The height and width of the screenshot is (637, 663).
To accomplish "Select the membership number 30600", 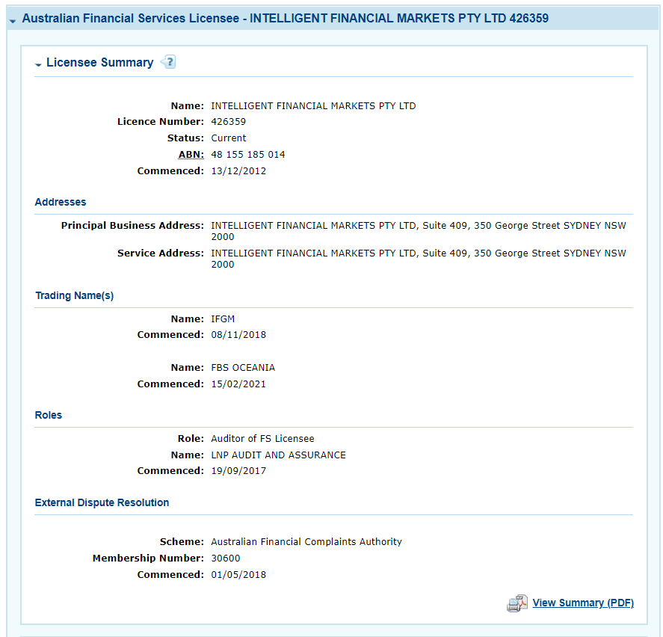I will click(x=226, y=558).
